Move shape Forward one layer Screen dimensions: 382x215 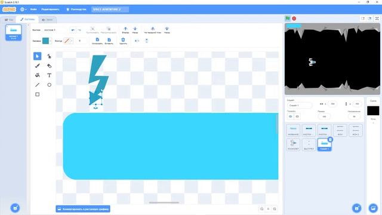click(x=125, y=30)
